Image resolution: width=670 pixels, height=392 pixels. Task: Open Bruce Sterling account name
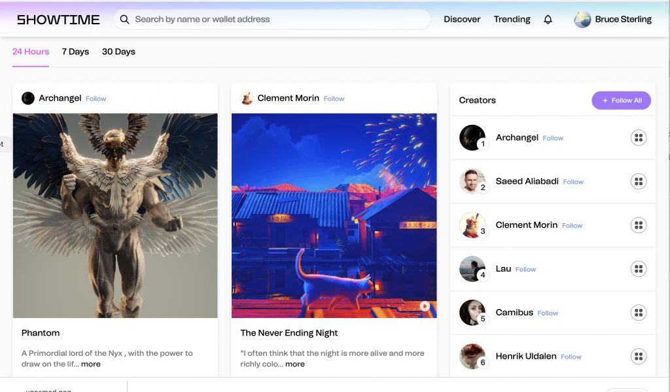pyautogui.click(x=623, y=19)
